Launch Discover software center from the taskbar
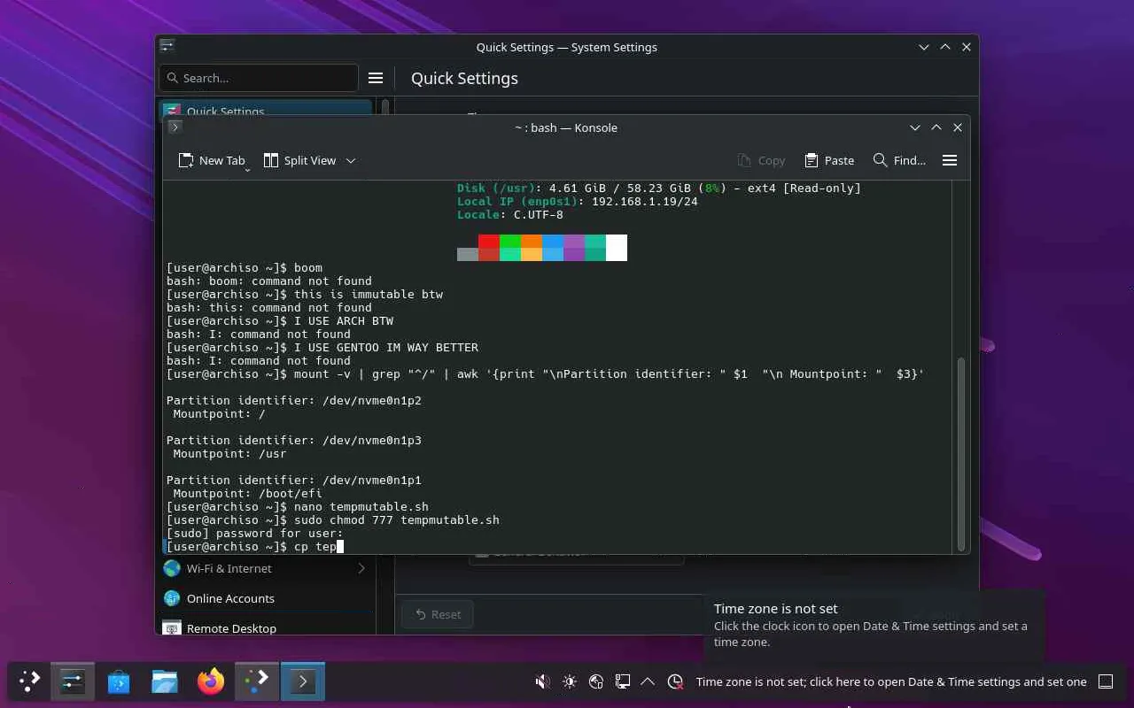1134x708 pixels. click(x=119, y=681)
